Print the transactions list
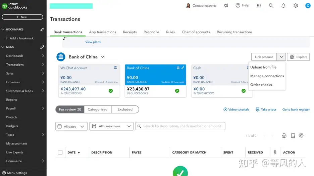Viewport: 314px width, 176px height. pyautogui.click(x=284, y=136)
